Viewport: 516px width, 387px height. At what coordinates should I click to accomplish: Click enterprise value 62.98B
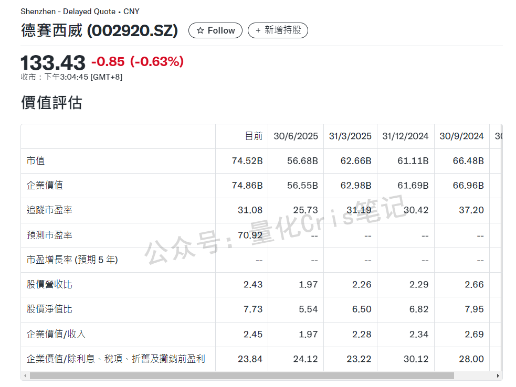click(356, 186)
